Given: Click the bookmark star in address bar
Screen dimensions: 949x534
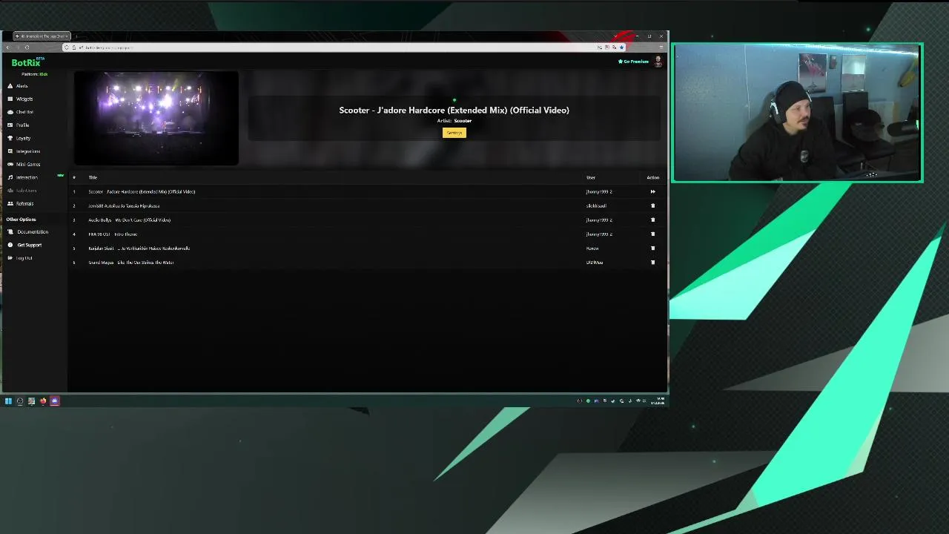Looking at the screenshot, I should pyautogui.click(x=621, y=47).
